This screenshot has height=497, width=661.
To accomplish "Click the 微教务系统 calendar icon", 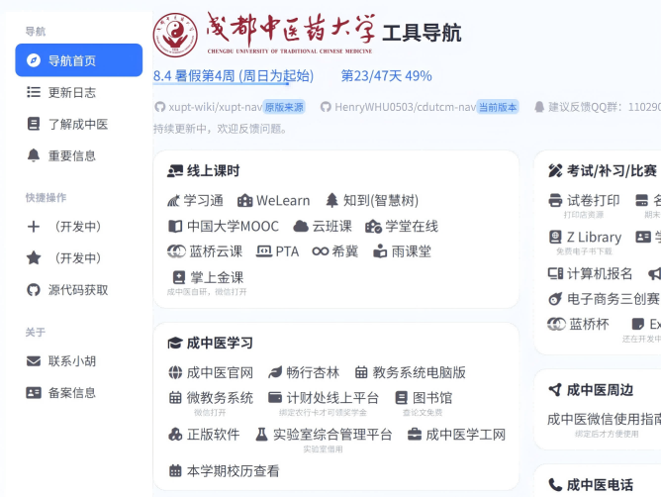I will 175,398.
